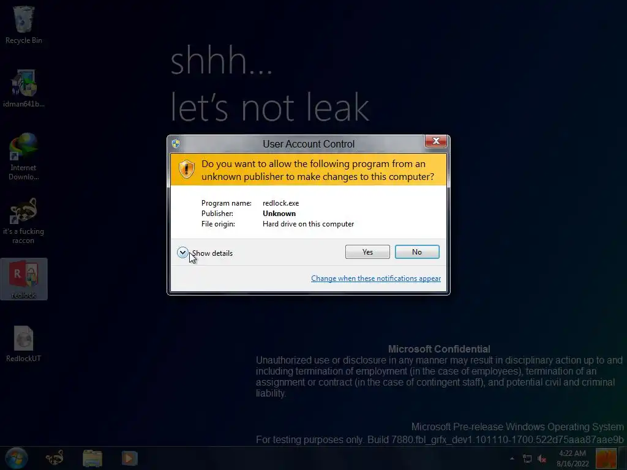Select the redlock desktop icon

coord(24,279)
